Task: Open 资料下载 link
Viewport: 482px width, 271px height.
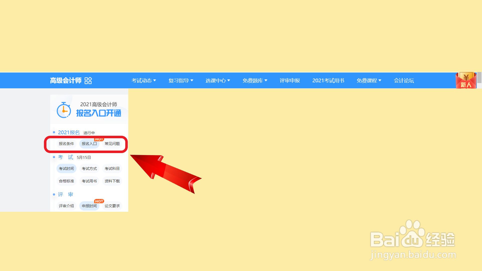Action: pos(112,181)
